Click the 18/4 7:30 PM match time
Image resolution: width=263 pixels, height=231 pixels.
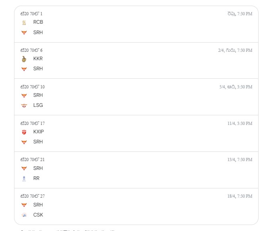(x=240, y=196)
